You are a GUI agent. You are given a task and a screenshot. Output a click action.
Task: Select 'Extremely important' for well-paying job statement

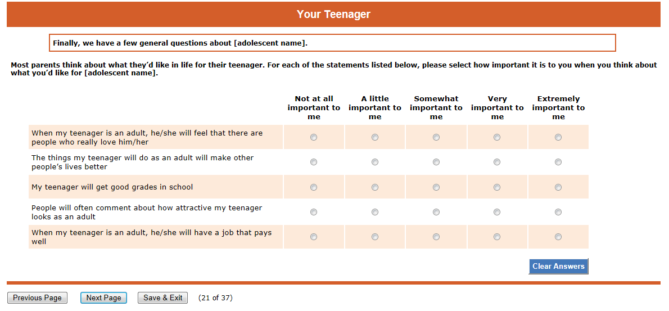click(558, 237)
